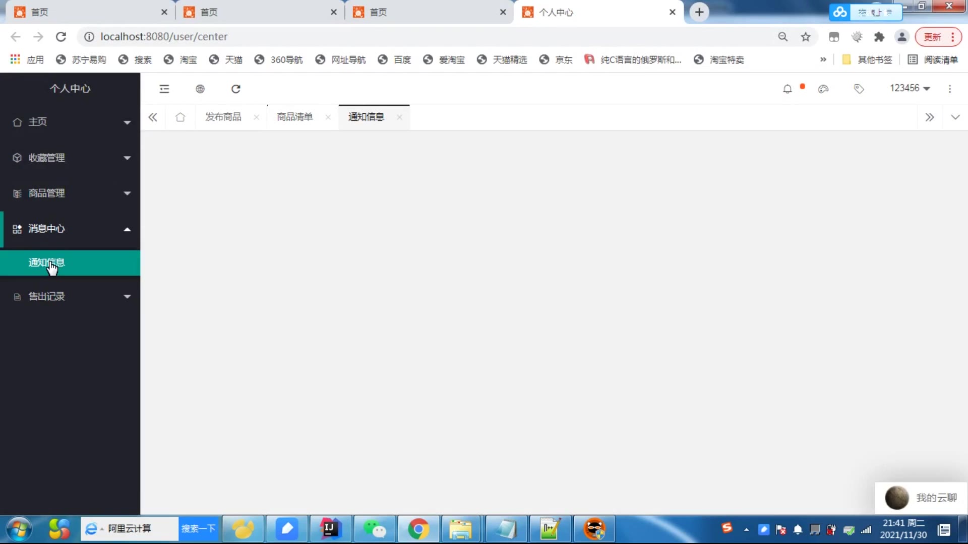The height and width of the screenshot is (544, 968).
Task: Open the header three-dot more menu
Action: pos(950,89)
